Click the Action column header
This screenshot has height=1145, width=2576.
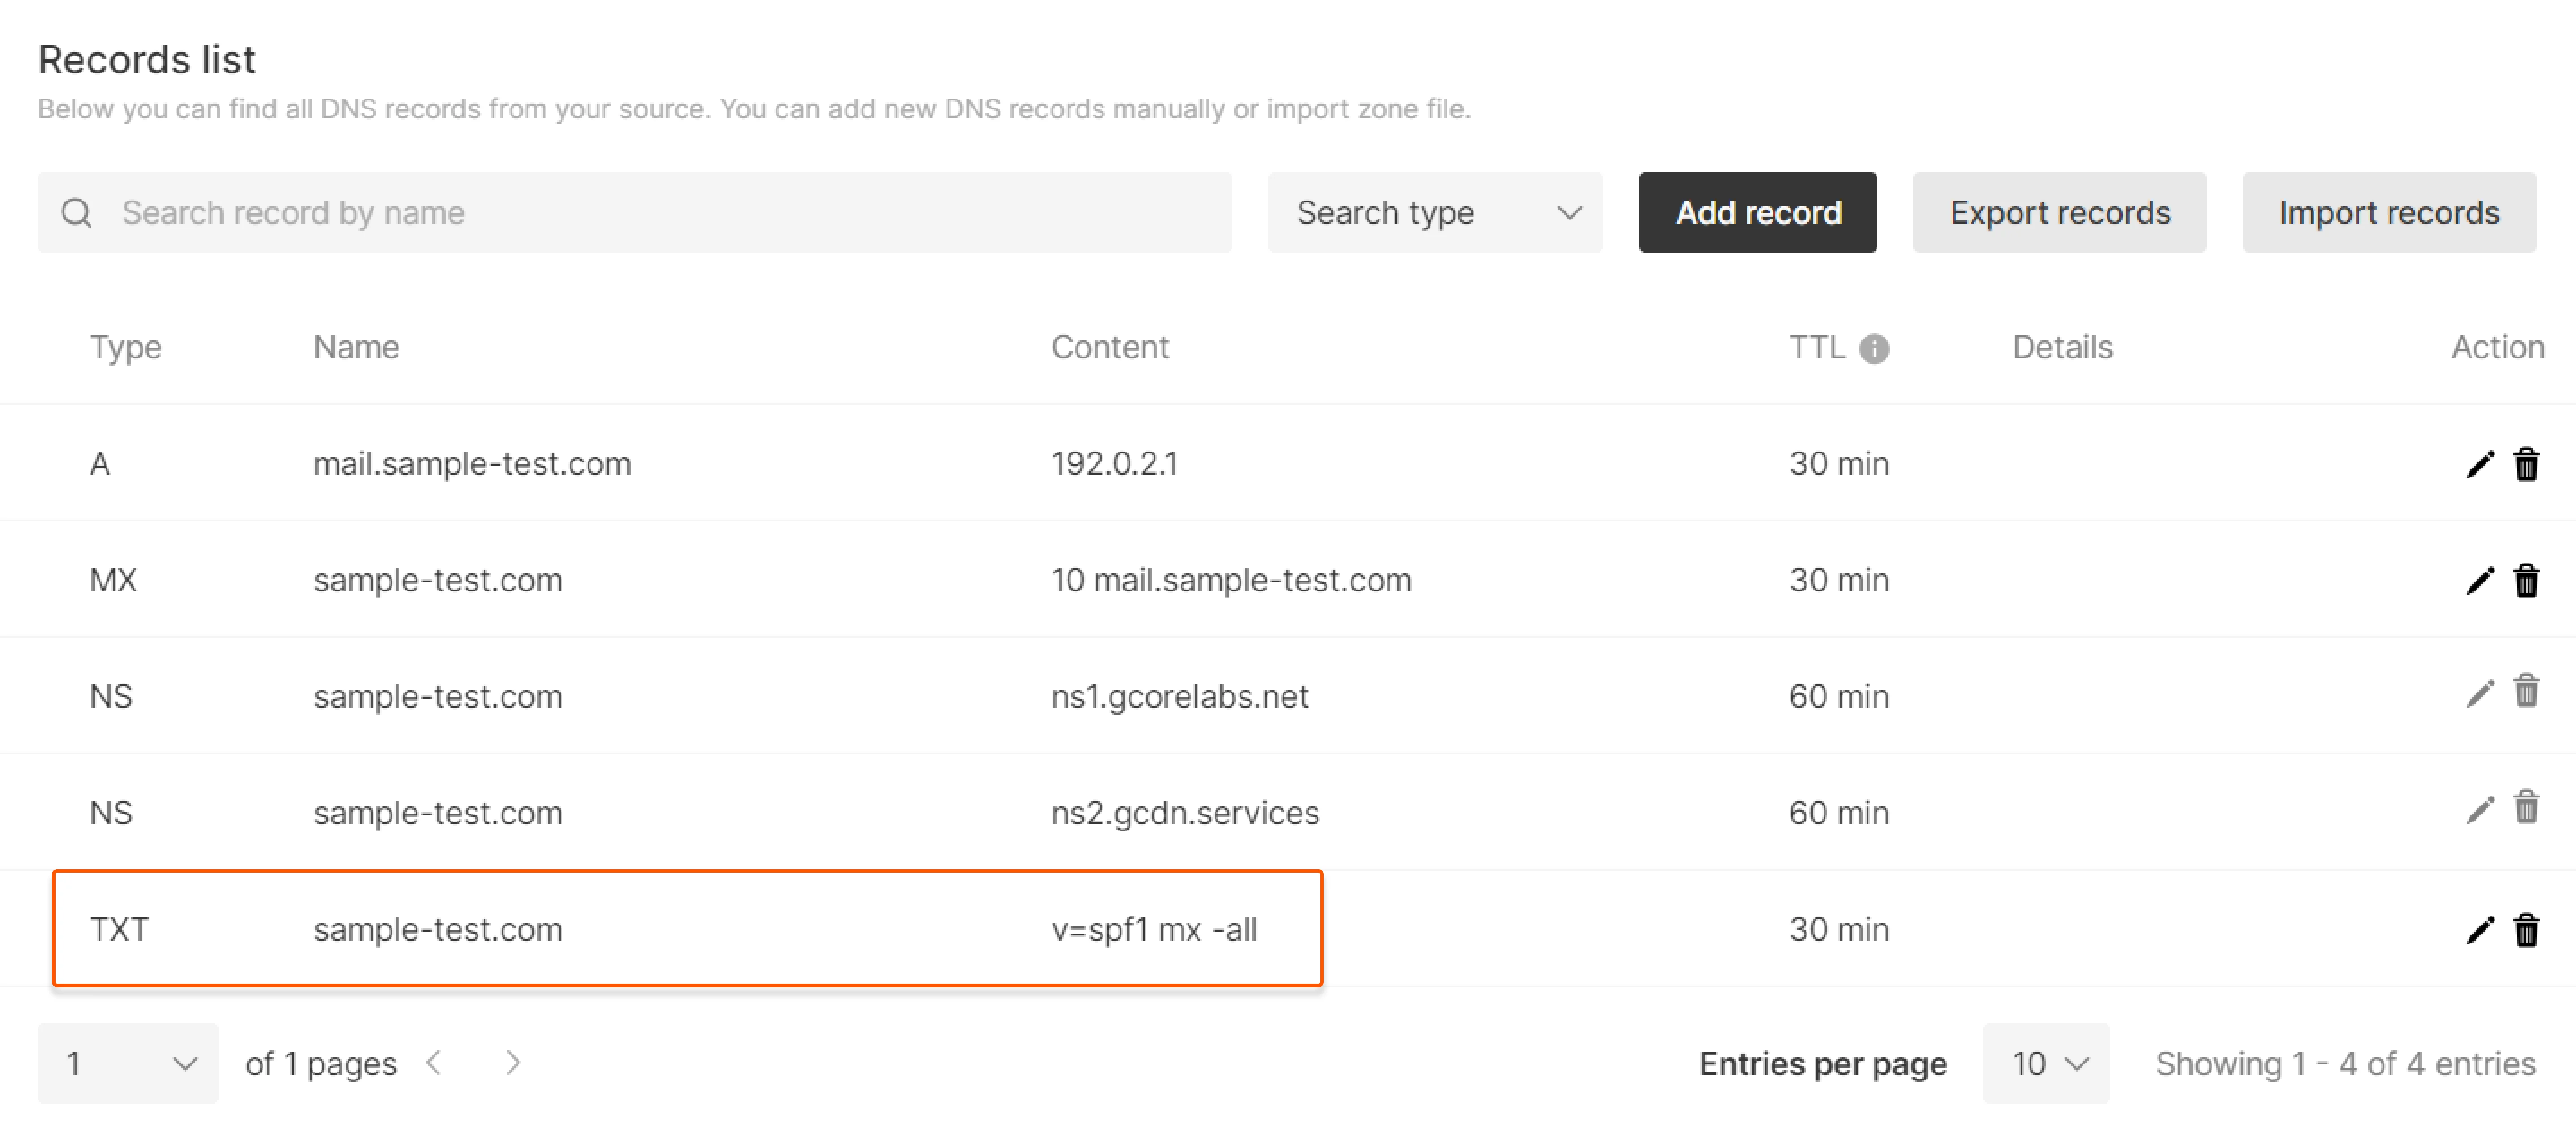tap(2497, 347)
